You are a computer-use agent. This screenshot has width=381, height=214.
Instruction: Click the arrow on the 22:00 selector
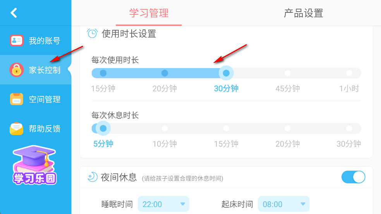pyautogui.click(x=183, y=204)
